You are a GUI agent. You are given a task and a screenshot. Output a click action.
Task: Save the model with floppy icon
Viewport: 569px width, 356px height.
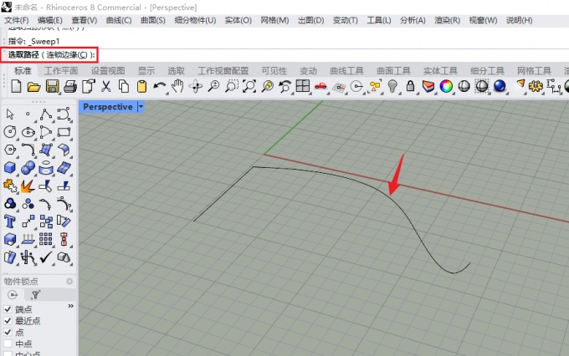[x=52, y=87]
